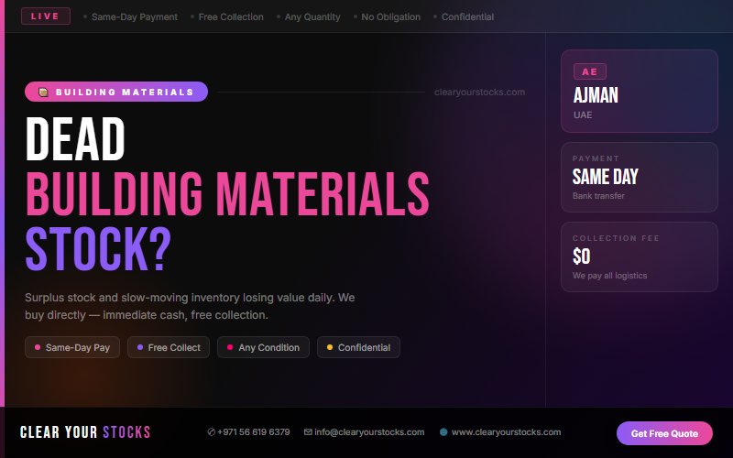The height and width of the screenshot is (458, 733).
Task: Click the LIVE badge
Action: click(46, 16)
